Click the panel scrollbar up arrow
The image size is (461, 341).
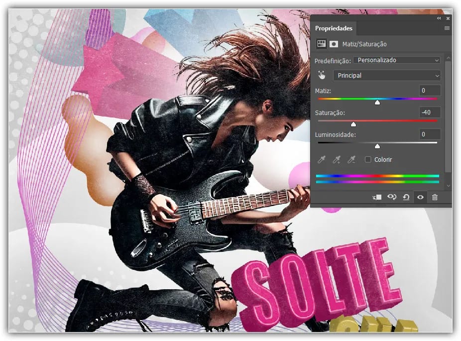point(448,59)
